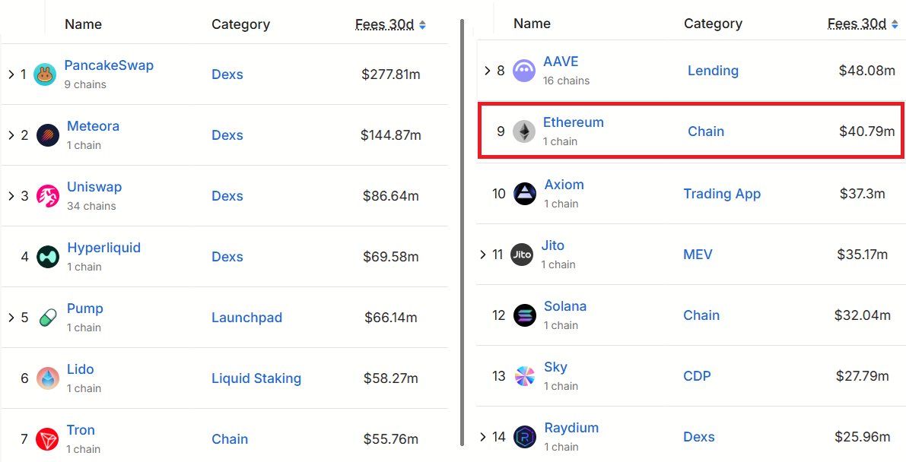
Task: Click the pink Uniswap unicorn icon
Action: tap(48, 196)
